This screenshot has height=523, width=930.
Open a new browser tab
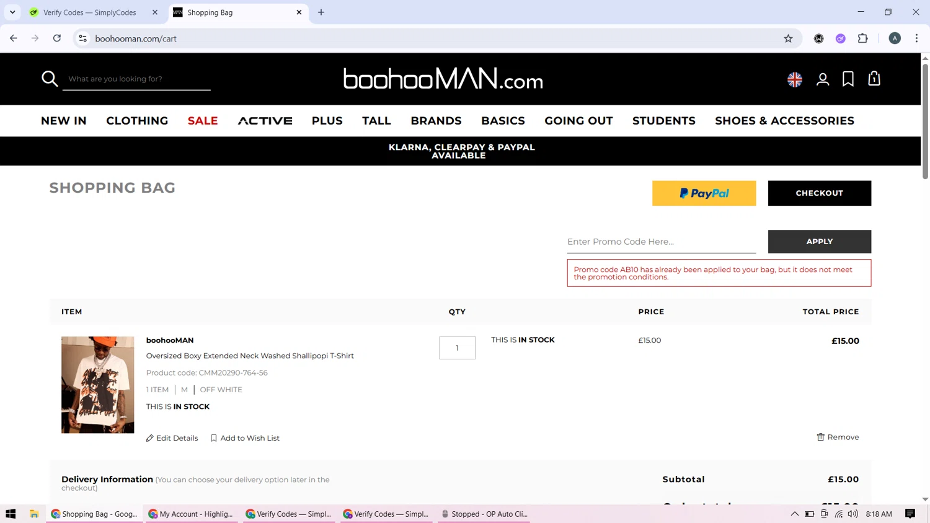pos(321,12)
